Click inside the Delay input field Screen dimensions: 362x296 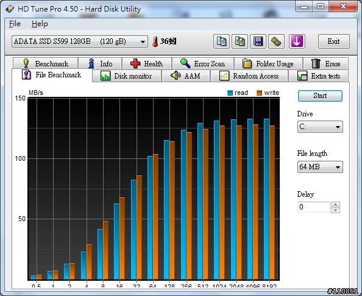click(x=314, y=207)
